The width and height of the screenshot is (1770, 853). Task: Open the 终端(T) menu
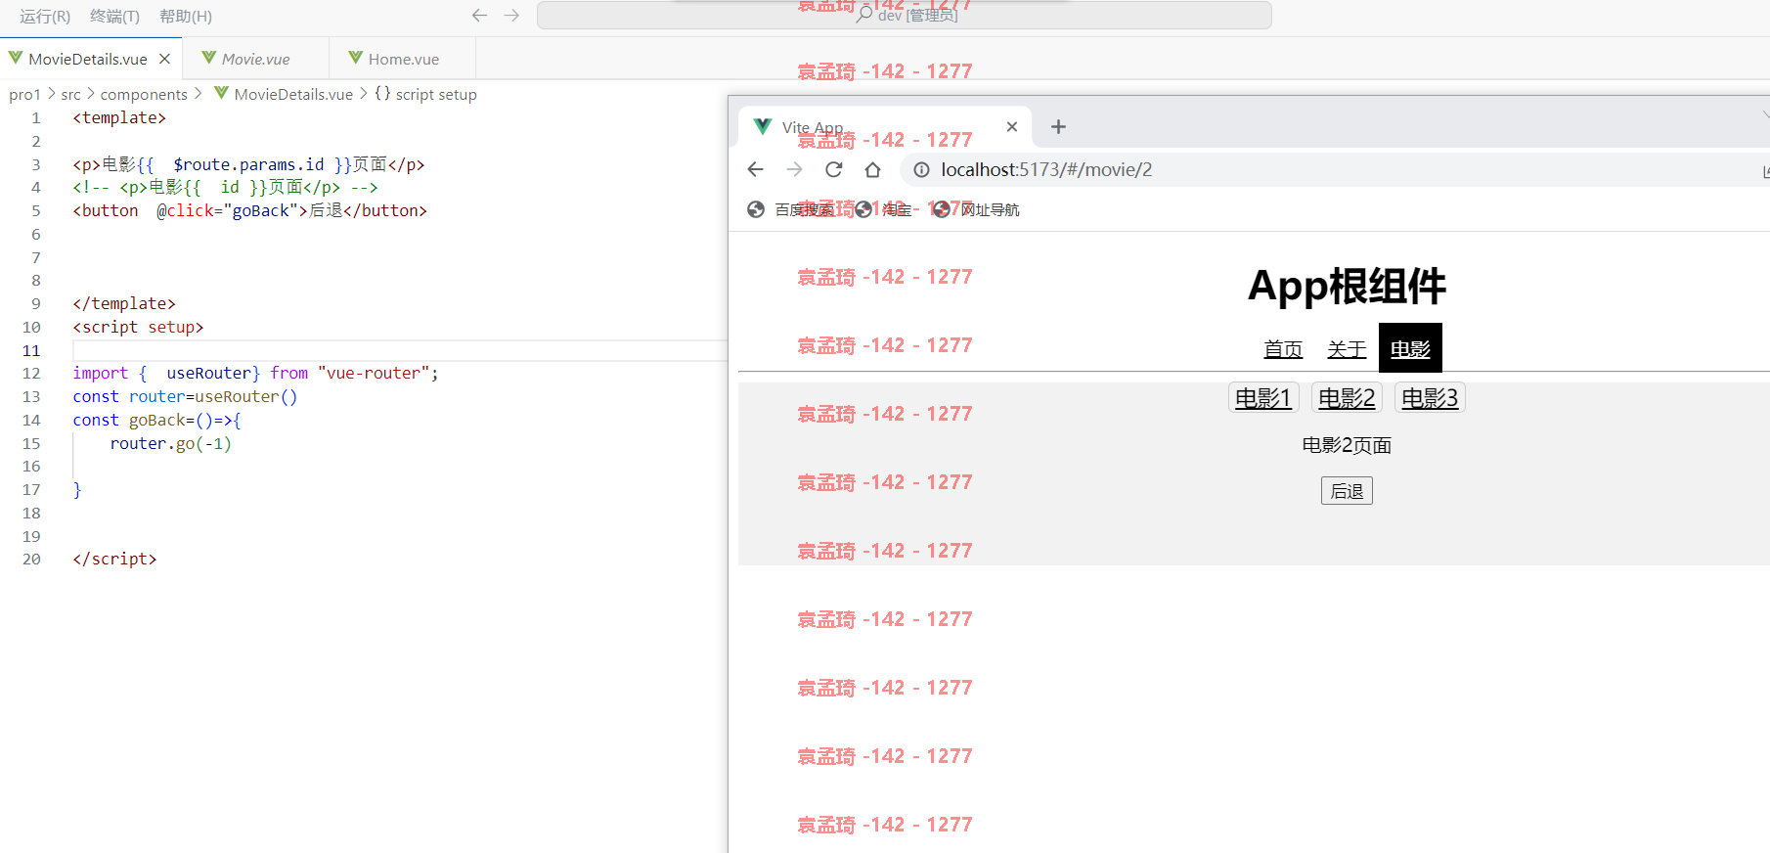114,16
